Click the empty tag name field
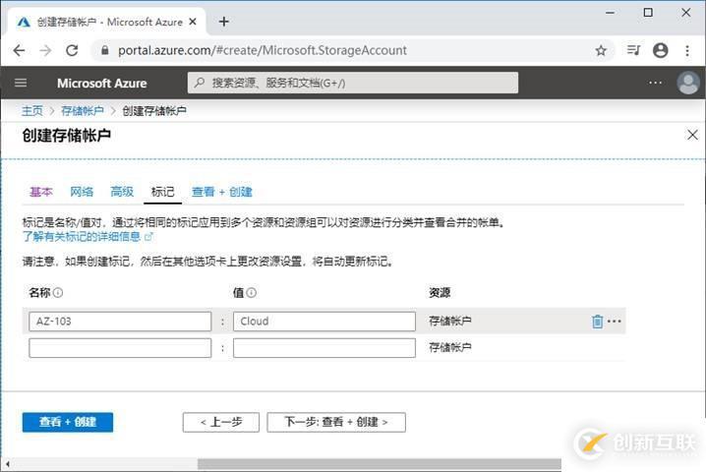The height and width of the screenshot is (472, 706). coord(120,348)
